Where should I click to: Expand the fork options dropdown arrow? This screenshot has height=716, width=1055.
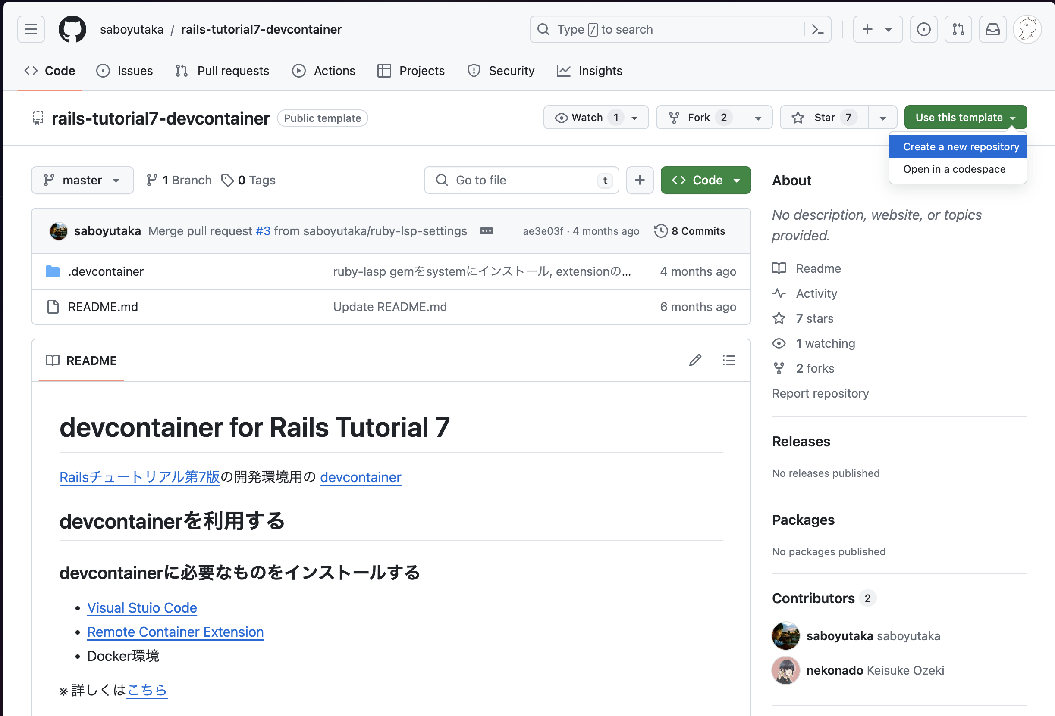click(x=758, y=118)
